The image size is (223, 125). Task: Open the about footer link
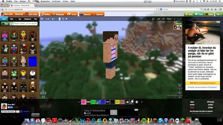tap(192, 102)
